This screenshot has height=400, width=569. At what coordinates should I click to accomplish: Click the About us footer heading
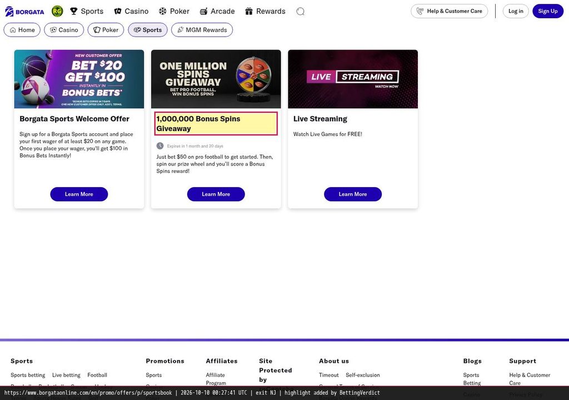click(x=334, y=361)
